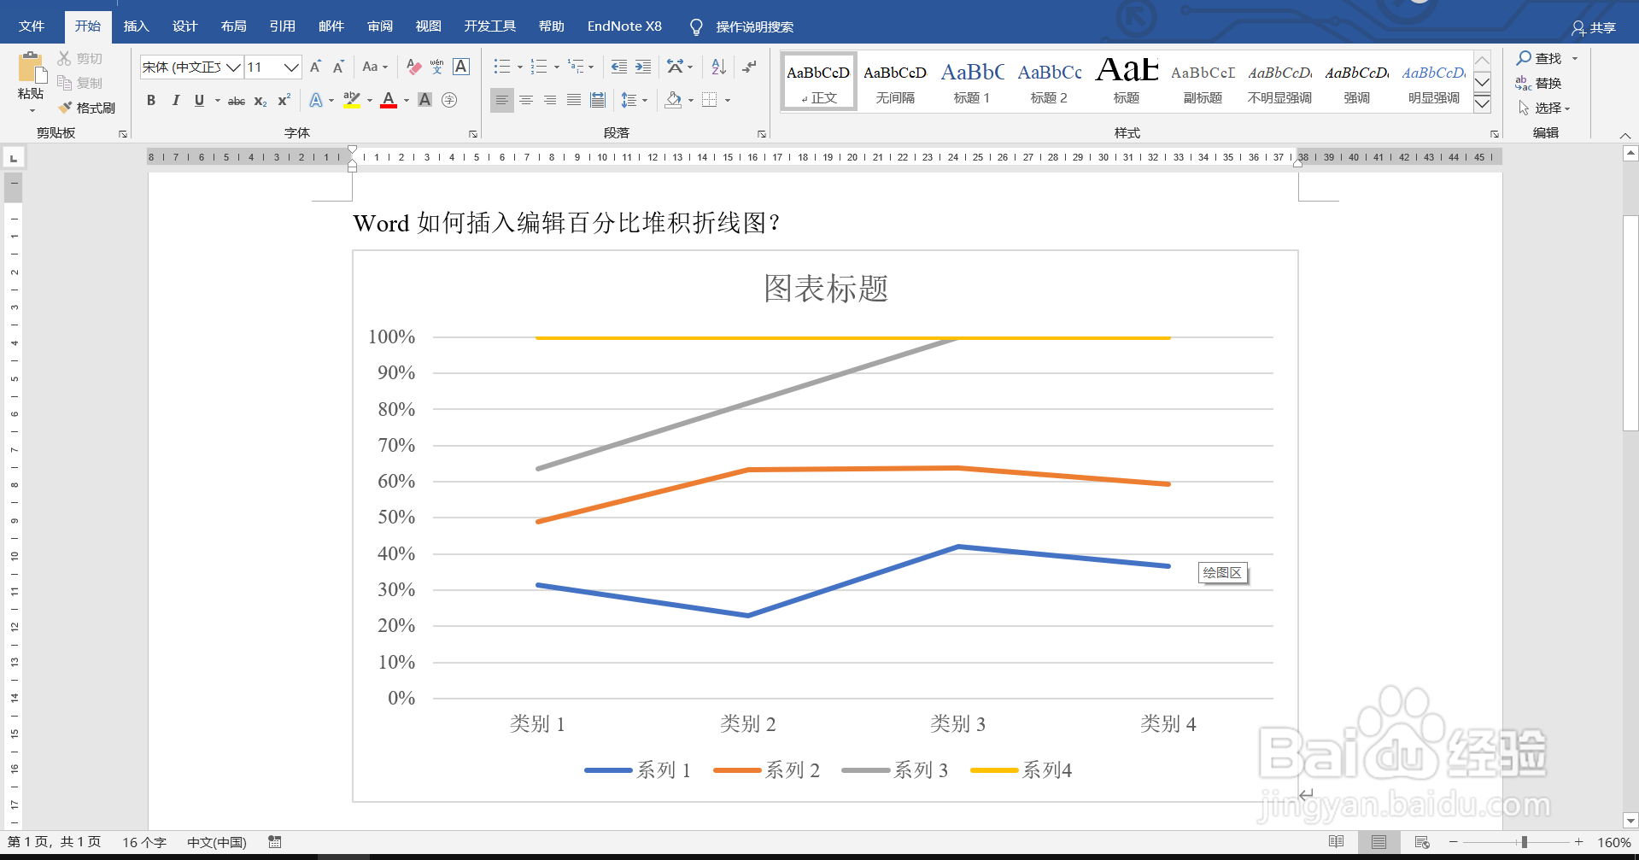Switch to the 设计 (Design) tab

pyautogui.click(x=185, y=26)
